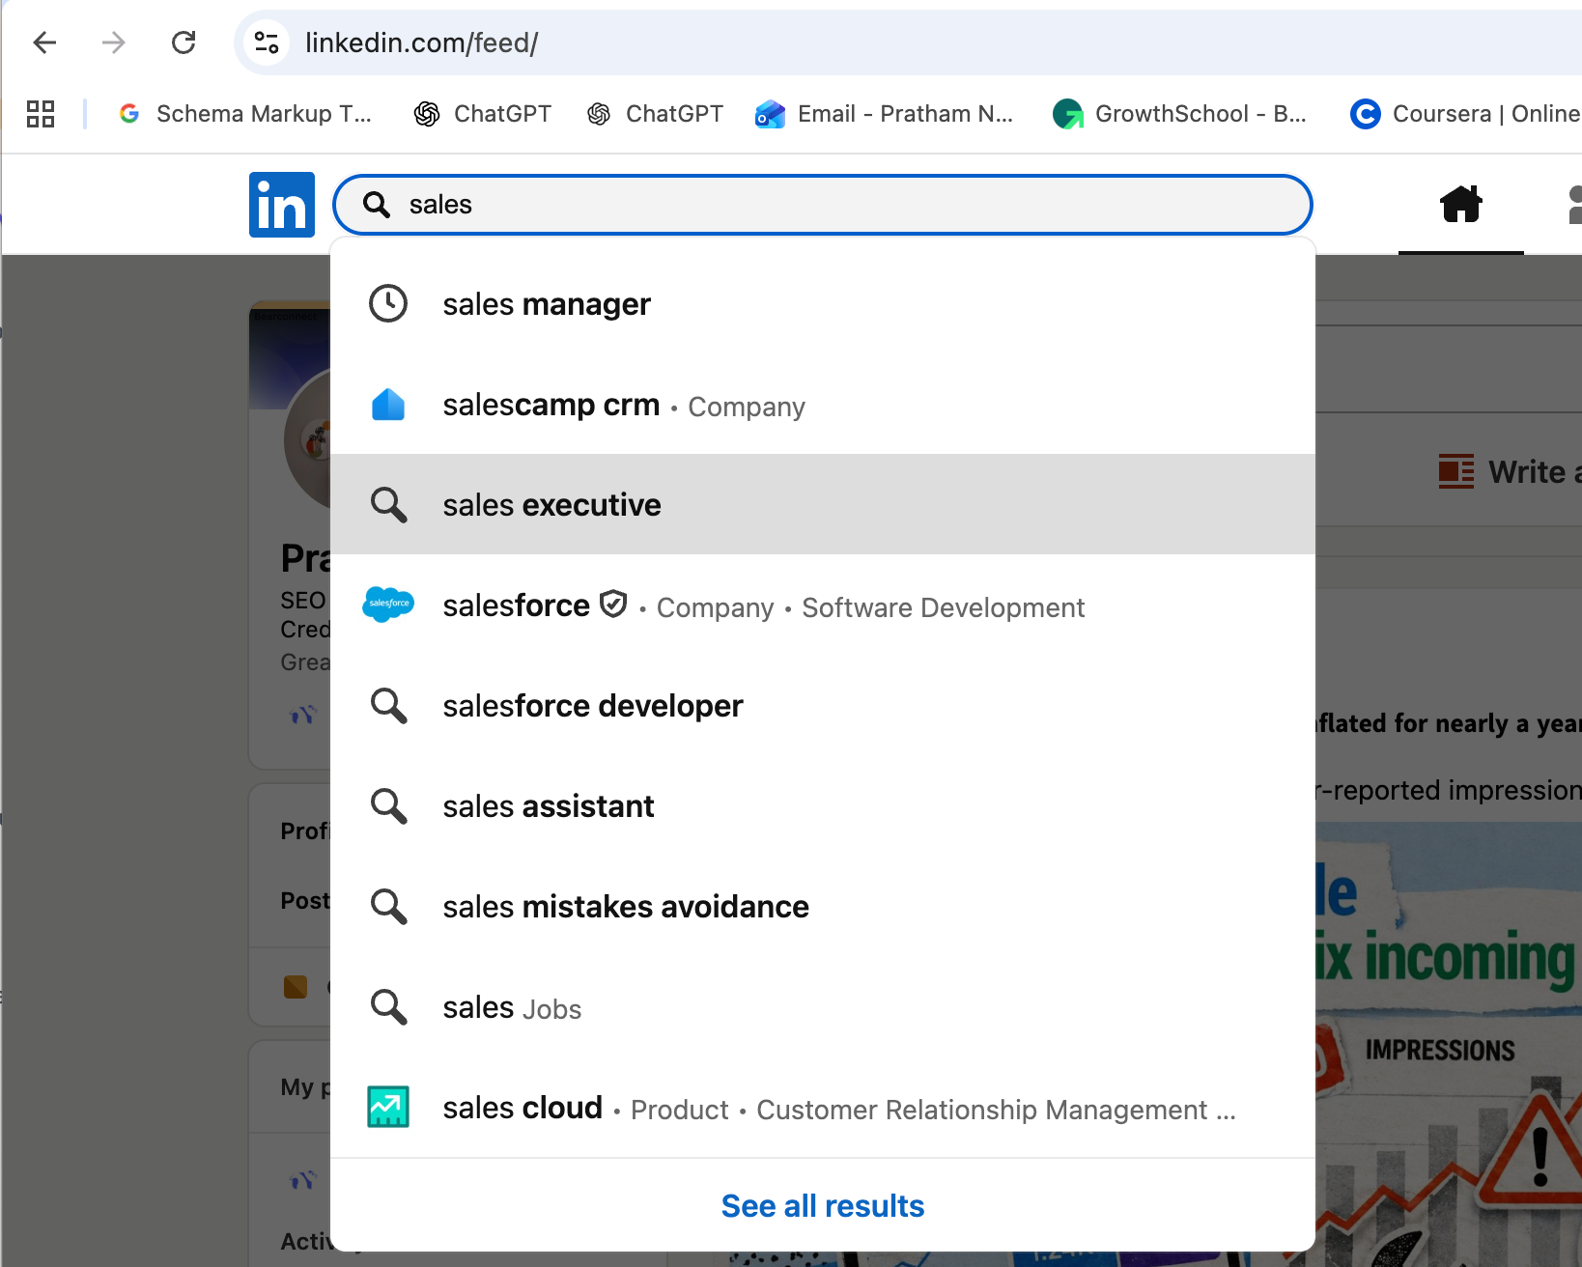Open the LinkedIn Home icon
This screenshot has width=1582, height=1267.
pos(1460,205)
